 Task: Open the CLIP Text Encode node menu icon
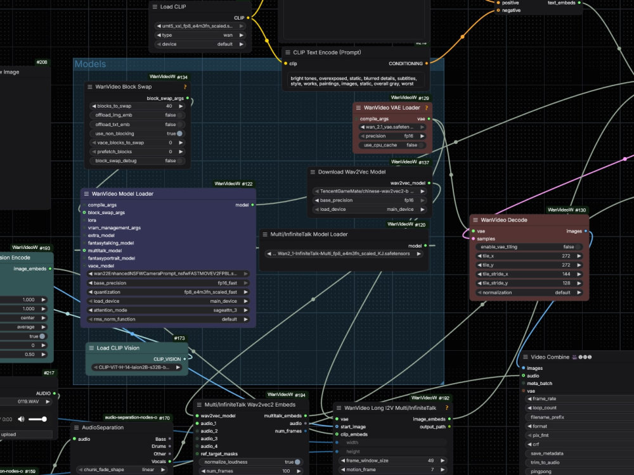pyautogui.click(x=288, y=53)
